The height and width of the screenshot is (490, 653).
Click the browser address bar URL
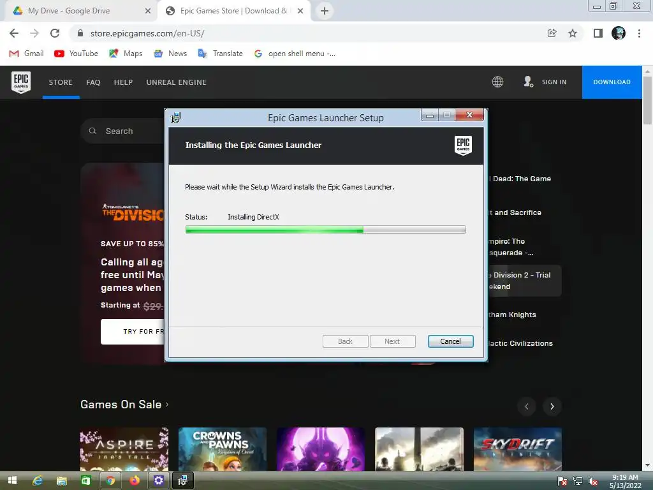[147, 33]
